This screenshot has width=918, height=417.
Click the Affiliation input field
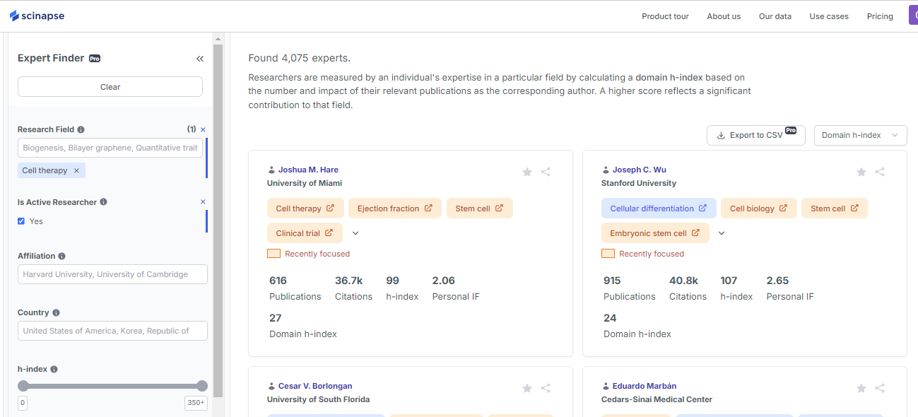click(112, 274)
